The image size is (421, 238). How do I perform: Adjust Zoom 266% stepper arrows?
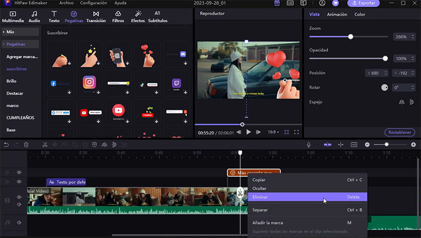[413, 37]
